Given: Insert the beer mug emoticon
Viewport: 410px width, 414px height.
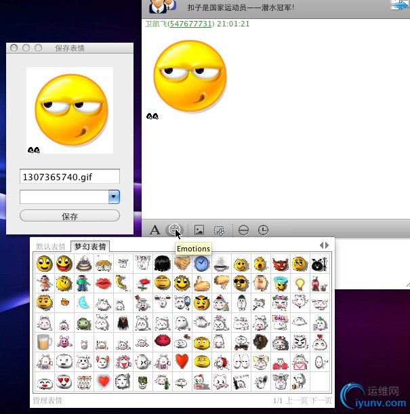Looking at the screenshot, I should (45, 342).
